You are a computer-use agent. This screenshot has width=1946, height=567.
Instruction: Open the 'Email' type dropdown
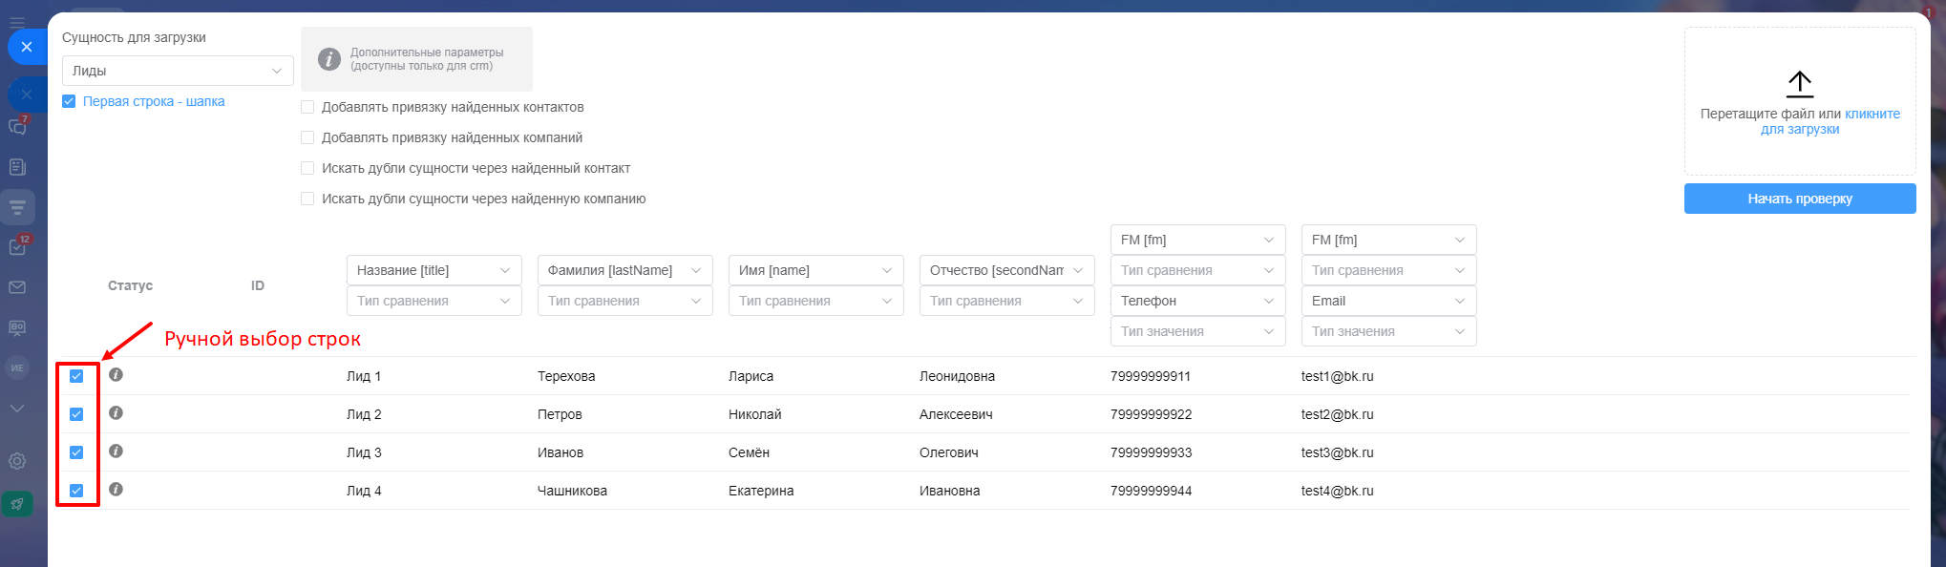pos(1388,301)
